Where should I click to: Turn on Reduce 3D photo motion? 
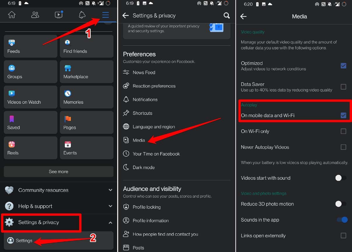click(341, 204)
